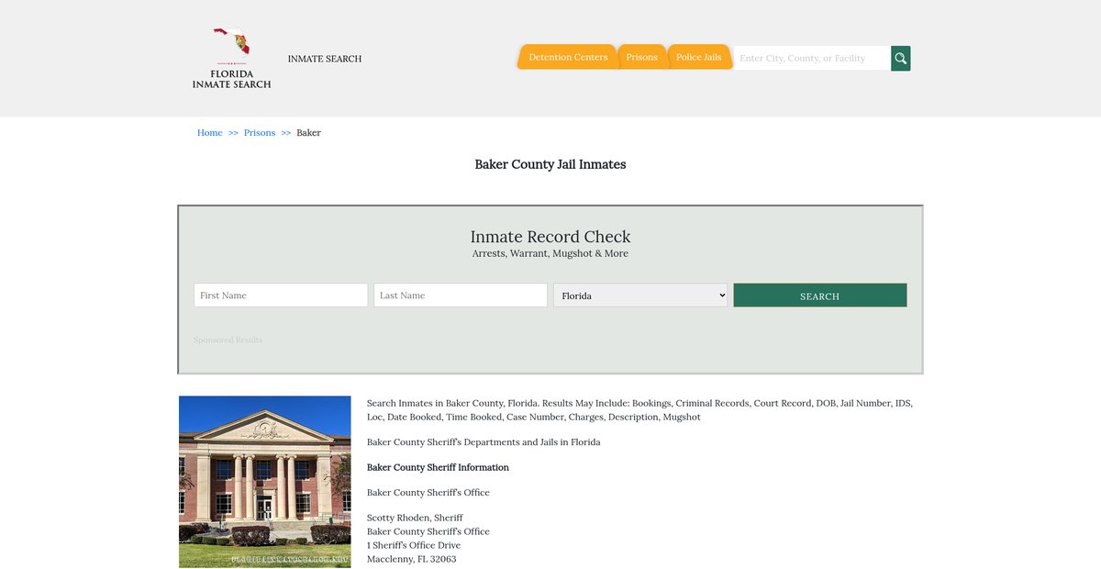Focus the city, county, or facility field
This screenshot has height=569, width=1101.
[812, 58]
